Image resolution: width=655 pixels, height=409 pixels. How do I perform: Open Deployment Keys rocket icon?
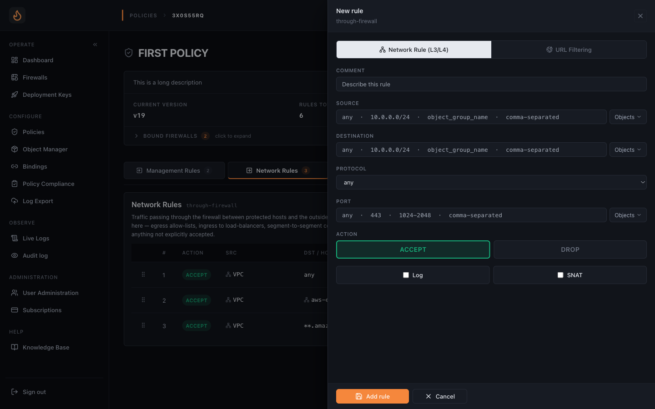(15, 95)
